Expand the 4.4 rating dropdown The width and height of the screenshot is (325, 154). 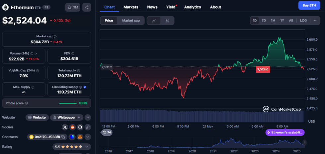click(72, 147)
